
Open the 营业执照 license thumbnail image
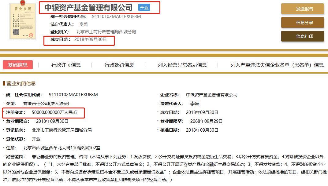[23, 20]
